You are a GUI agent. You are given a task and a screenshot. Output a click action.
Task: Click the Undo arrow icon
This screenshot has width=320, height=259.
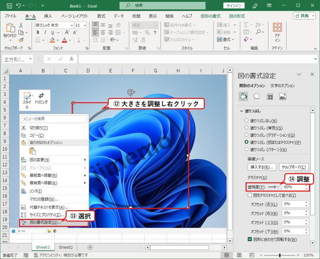[x=18, y=6]
